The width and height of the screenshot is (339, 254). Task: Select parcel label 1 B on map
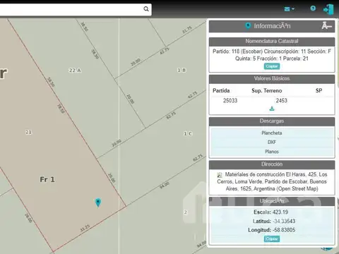(182, 70)
